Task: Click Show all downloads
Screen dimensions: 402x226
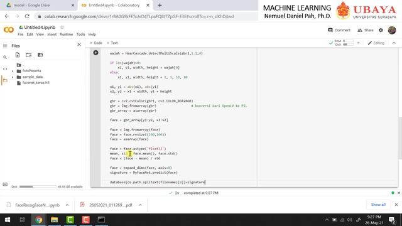Action: (378, 205)
